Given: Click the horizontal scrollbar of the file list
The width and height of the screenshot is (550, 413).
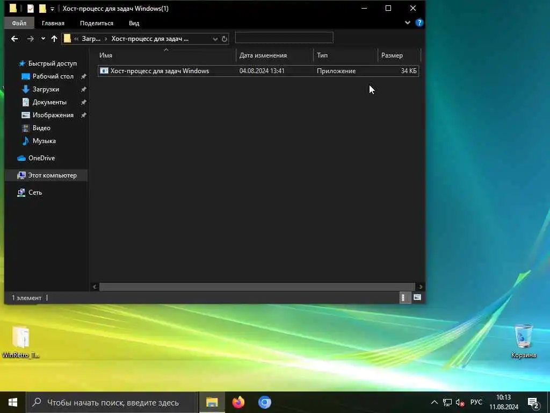Looking at the screenshot, I should (x=257, y=287).
